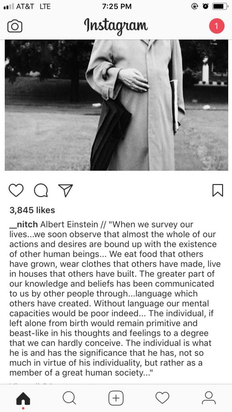Open comments with speech bubble icon
This screenshot has width=232, height=412.
tap(41, 190)
